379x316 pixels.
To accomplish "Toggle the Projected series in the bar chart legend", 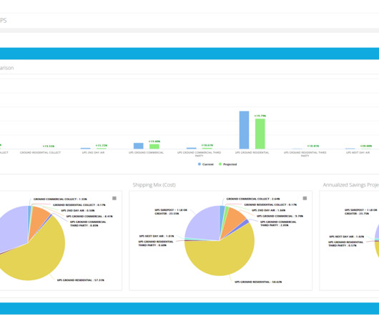I will click(227, 164).
